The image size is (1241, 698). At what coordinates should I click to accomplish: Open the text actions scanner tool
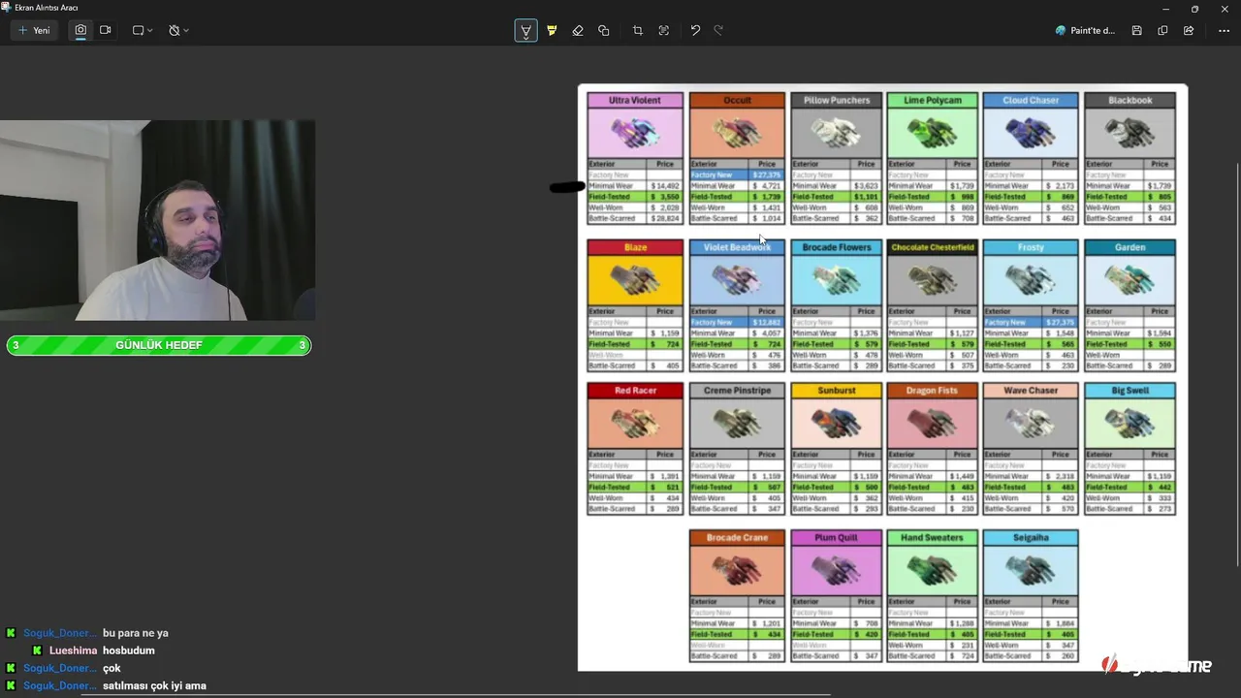664,31
